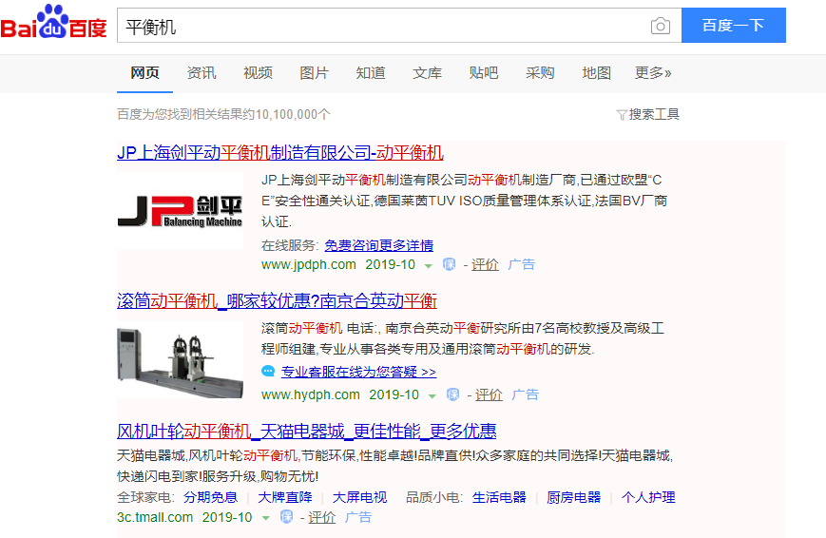Click the 品质小电: label
Viewport: 826px width, 538px height.
point(434,497)
